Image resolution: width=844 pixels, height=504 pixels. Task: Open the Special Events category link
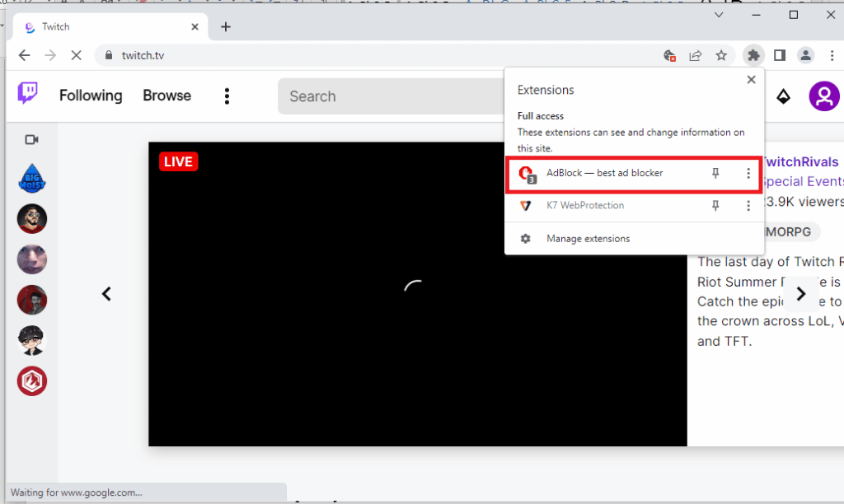point(804,182)
